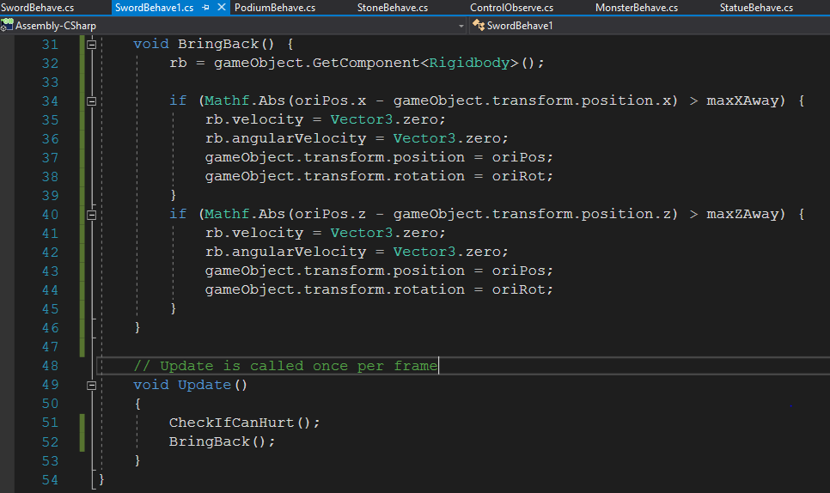
Task: Click Mathf on line 40
Action: [227, 214]
